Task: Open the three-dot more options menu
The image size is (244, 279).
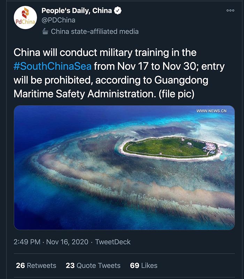Action: pos(230,10)
